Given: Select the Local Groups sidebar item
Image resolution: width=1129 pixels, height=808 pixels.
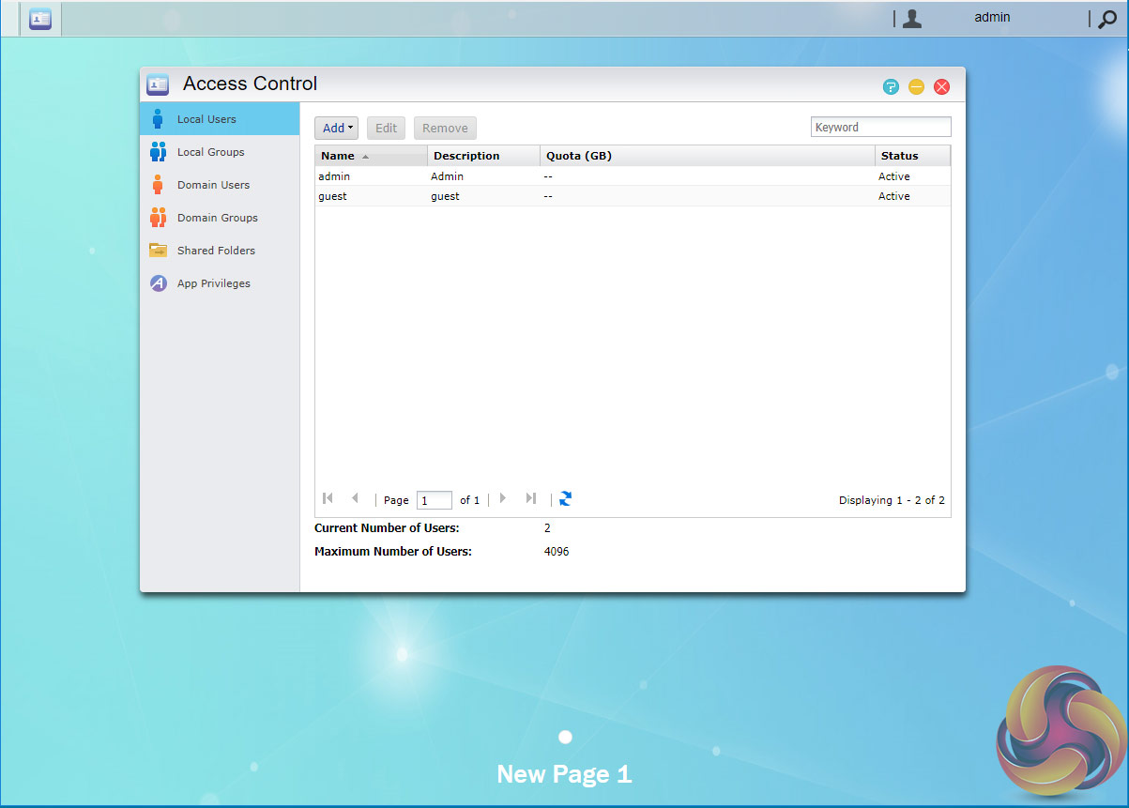Looking at the screenshot, I should click(210, 152).
